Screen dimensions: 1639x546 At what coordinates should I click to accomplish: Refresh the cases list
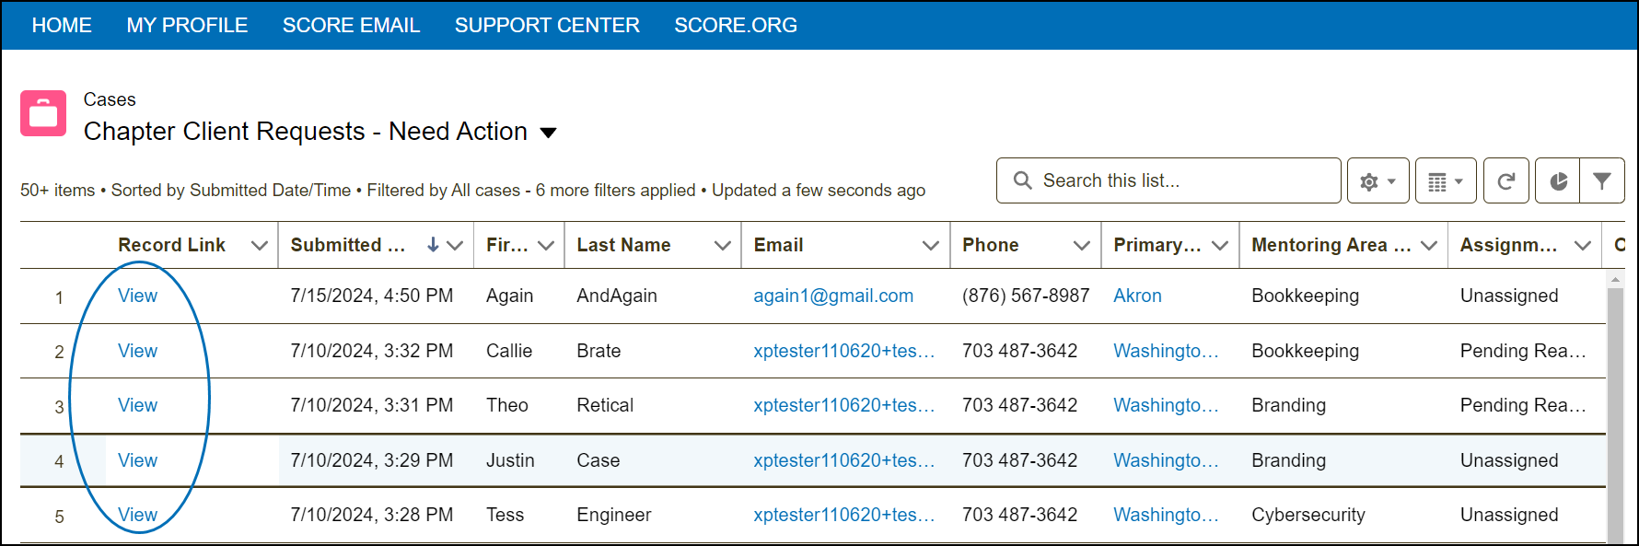(1506, 181)
